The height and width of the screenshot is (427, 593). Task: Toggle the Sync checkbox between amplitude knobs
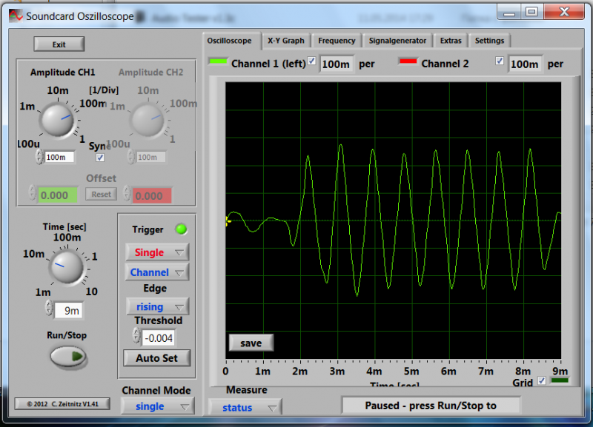point(100,158)
